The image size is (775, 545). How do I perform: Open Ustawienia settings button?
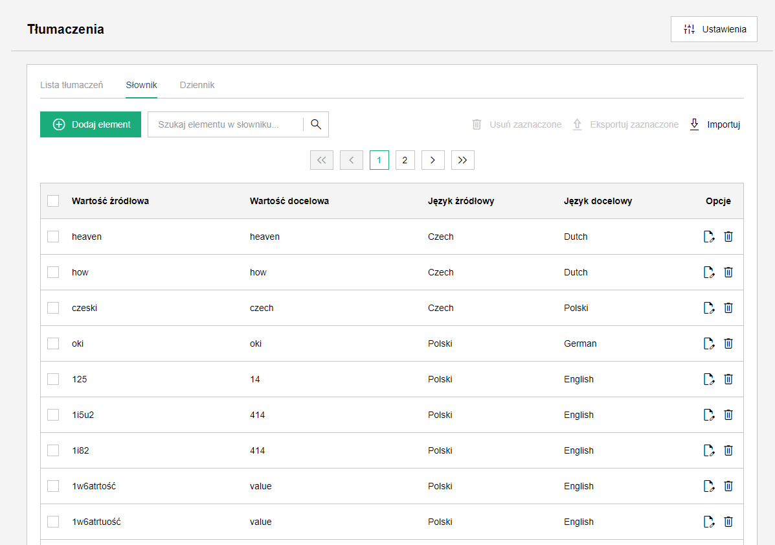coord(713,29)
